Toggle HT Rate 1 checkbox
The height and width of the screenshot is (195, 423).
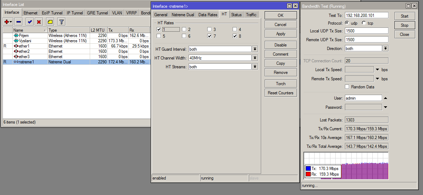(x=159, y=30)
